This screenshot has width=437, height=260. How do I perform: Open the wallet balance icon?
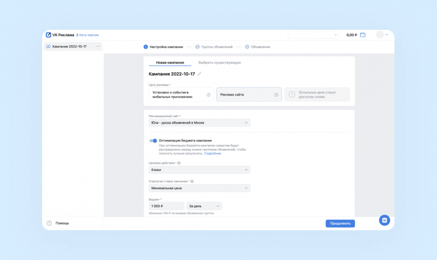362,35
